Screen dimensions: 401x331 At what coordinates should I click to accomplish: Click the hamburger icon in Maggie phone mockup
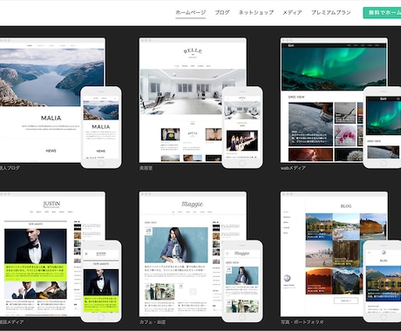[x=228, y=253]
